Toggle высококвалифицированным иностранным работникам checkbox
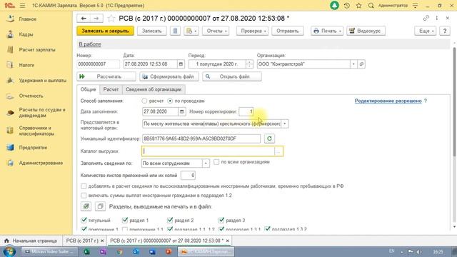457x257 pixels. tap(84, 186)
